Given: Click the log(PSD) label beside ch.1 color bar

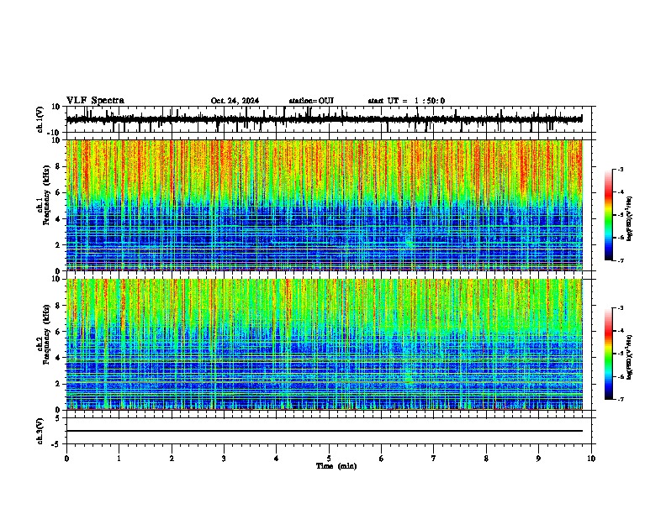Looking at the screenshot, I should (x=630, y=219).
